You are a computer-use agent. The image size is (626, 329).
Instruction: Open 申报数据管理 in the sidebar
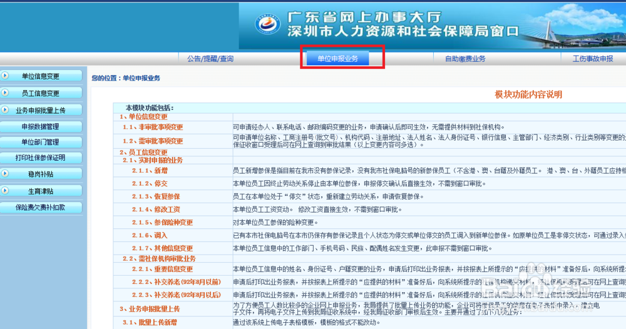click(x=41, y=126)
